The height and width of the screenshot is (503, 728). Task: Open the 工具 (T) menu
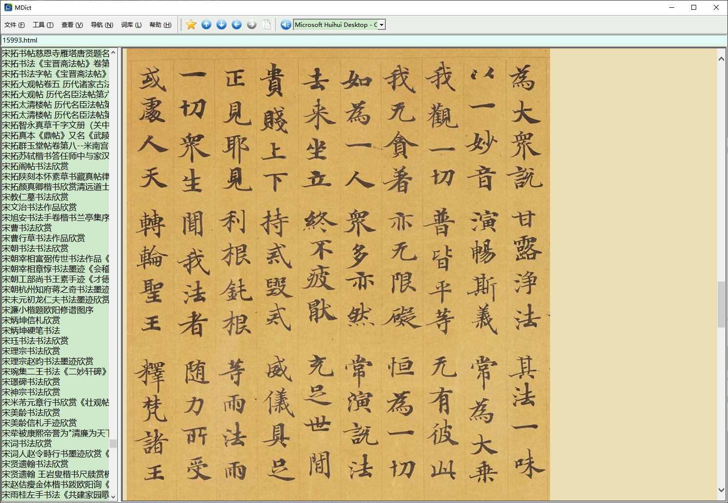(x=43, y=25)
